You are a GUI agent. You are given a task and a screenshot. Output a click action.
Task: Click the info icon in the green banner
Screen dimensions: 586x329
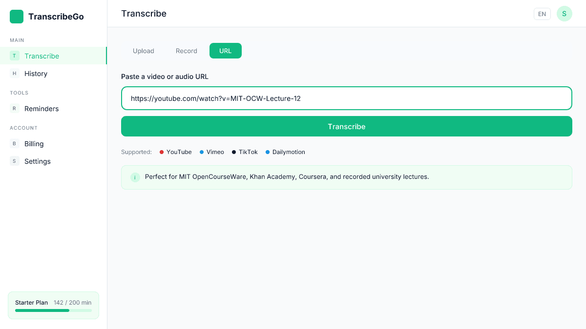point(135,177)
